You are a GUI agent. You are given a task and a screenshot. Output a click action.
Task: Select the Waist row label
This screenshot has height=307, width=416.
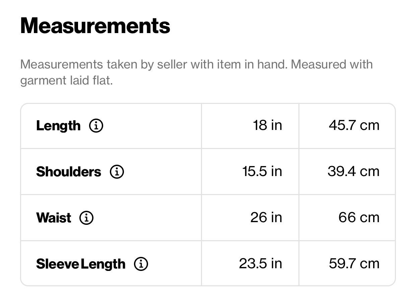54,218
